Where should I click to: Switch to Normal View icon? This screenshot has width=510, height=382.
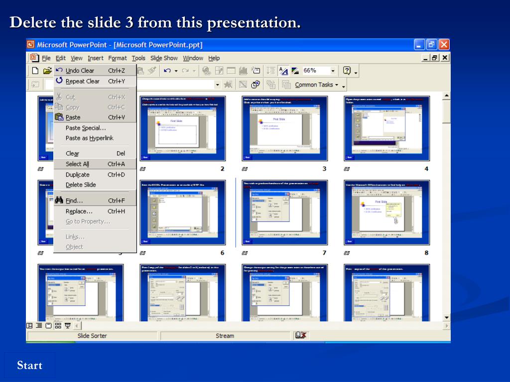coord(29,325)
